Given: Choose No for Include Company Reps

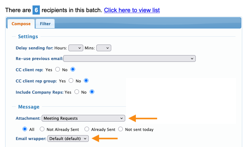Looking at the screenshot, I should click(92, 92).
